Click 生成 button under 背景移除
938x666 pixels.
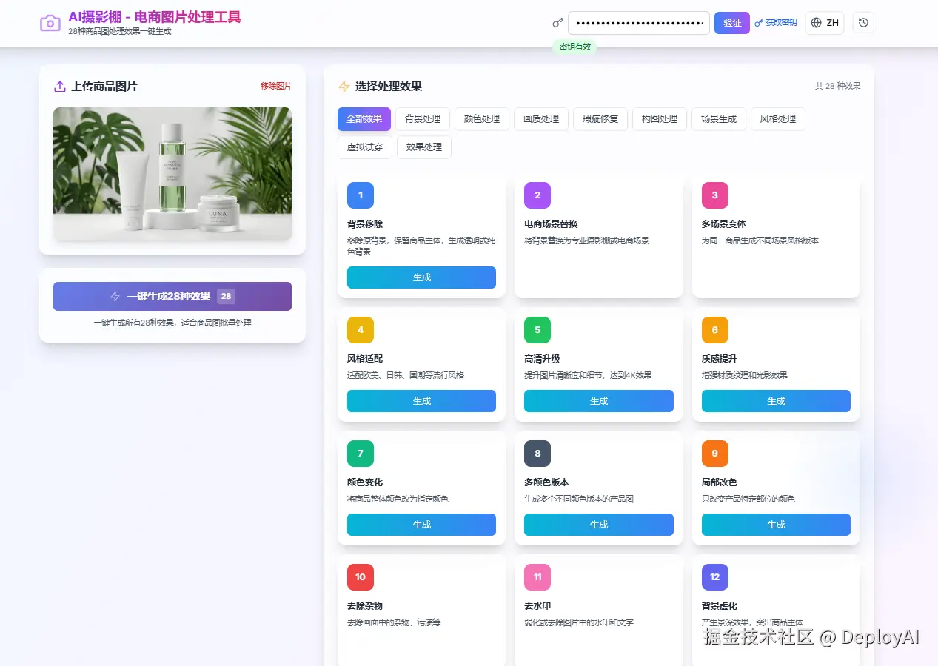(422, 277)
